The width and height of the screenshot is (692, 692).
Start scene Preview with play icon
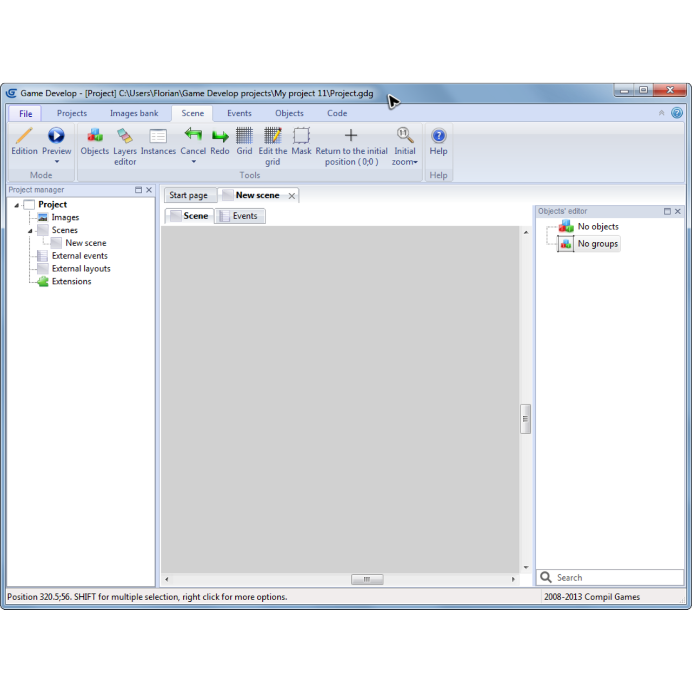click(x=56, y=135)
